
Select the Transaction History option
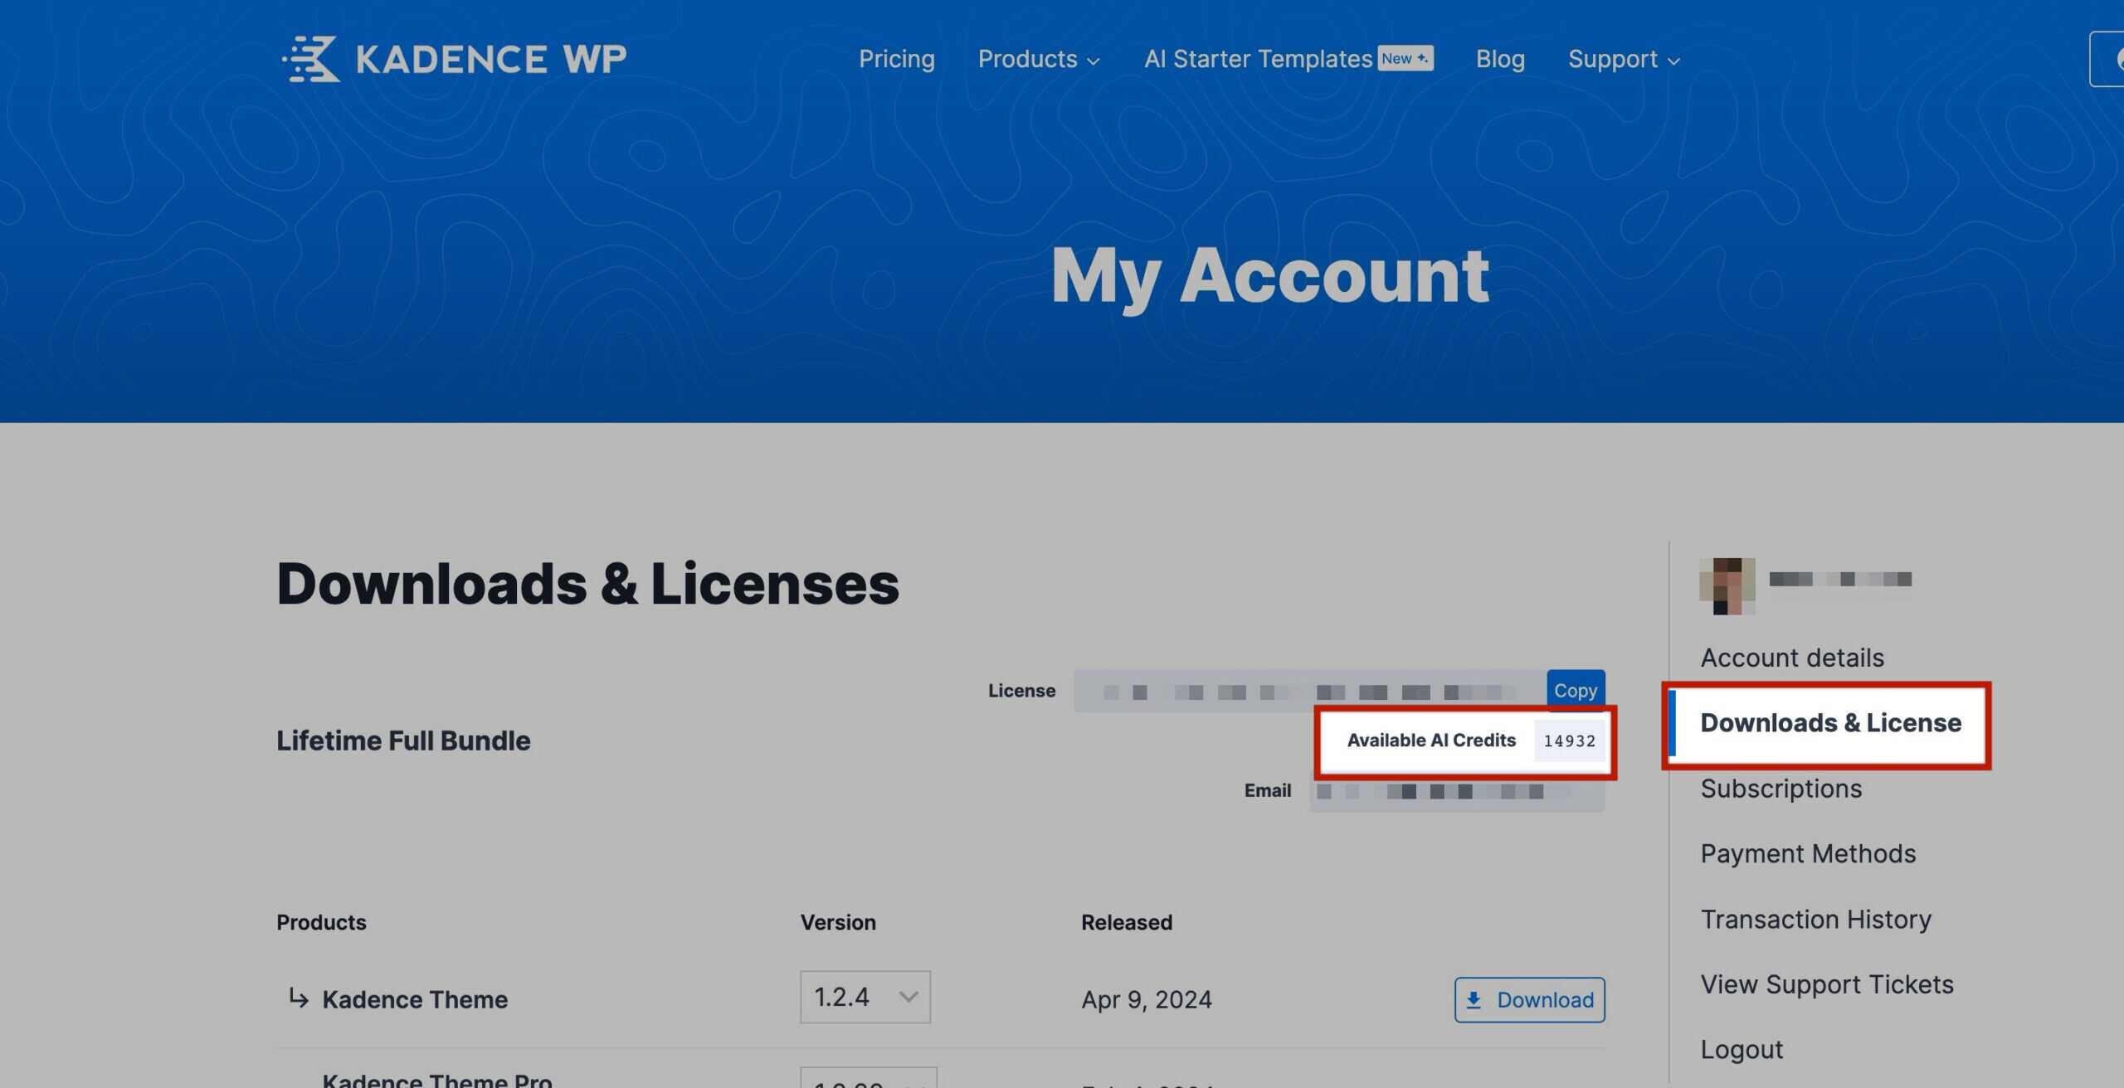tap(1816, 919)
